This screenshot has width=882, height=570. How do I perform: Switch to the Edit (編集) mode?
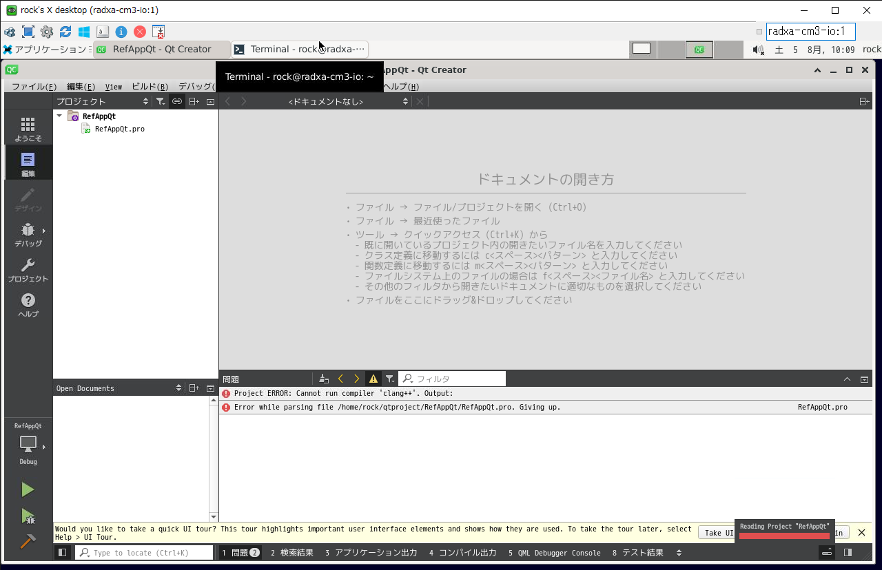coord(28,164)
